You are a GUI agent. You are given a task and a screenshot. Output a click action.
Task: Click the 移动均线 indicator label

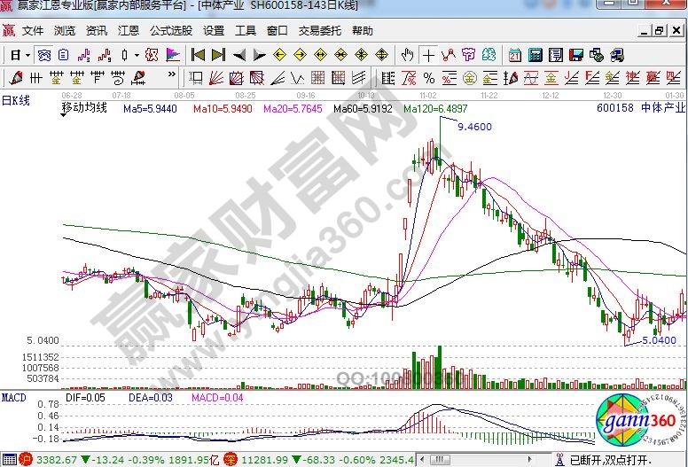[x=83, y=108]
